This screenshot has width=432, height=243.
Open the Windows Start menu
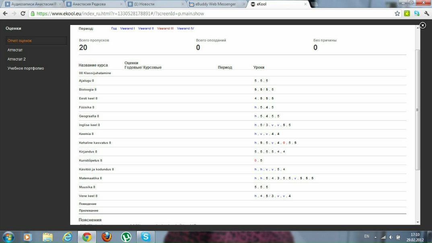point(8,237)
